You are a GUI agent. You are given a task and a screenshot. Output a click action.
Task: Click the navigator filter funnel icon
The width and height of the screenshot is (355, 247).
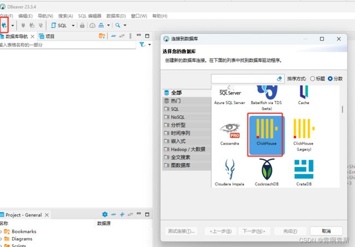pyautogui.click(x=142, y=45)
